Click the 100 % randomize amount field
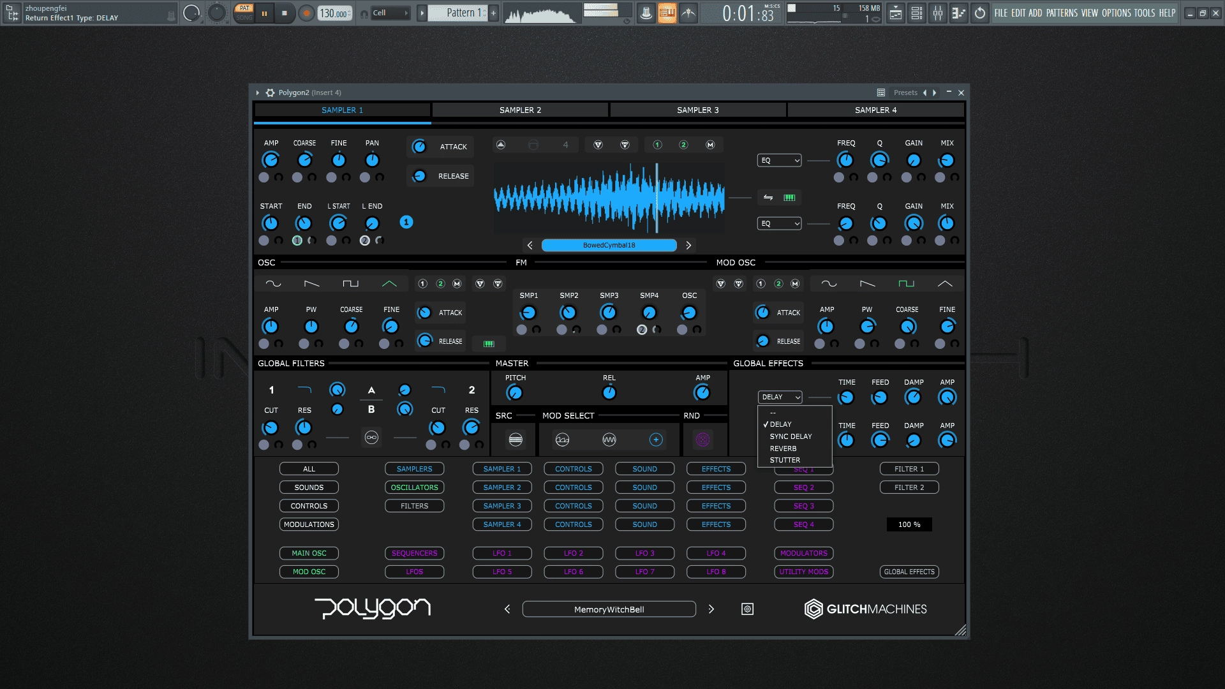Viewport: 1225px width, 689px height. pos(909,524)
